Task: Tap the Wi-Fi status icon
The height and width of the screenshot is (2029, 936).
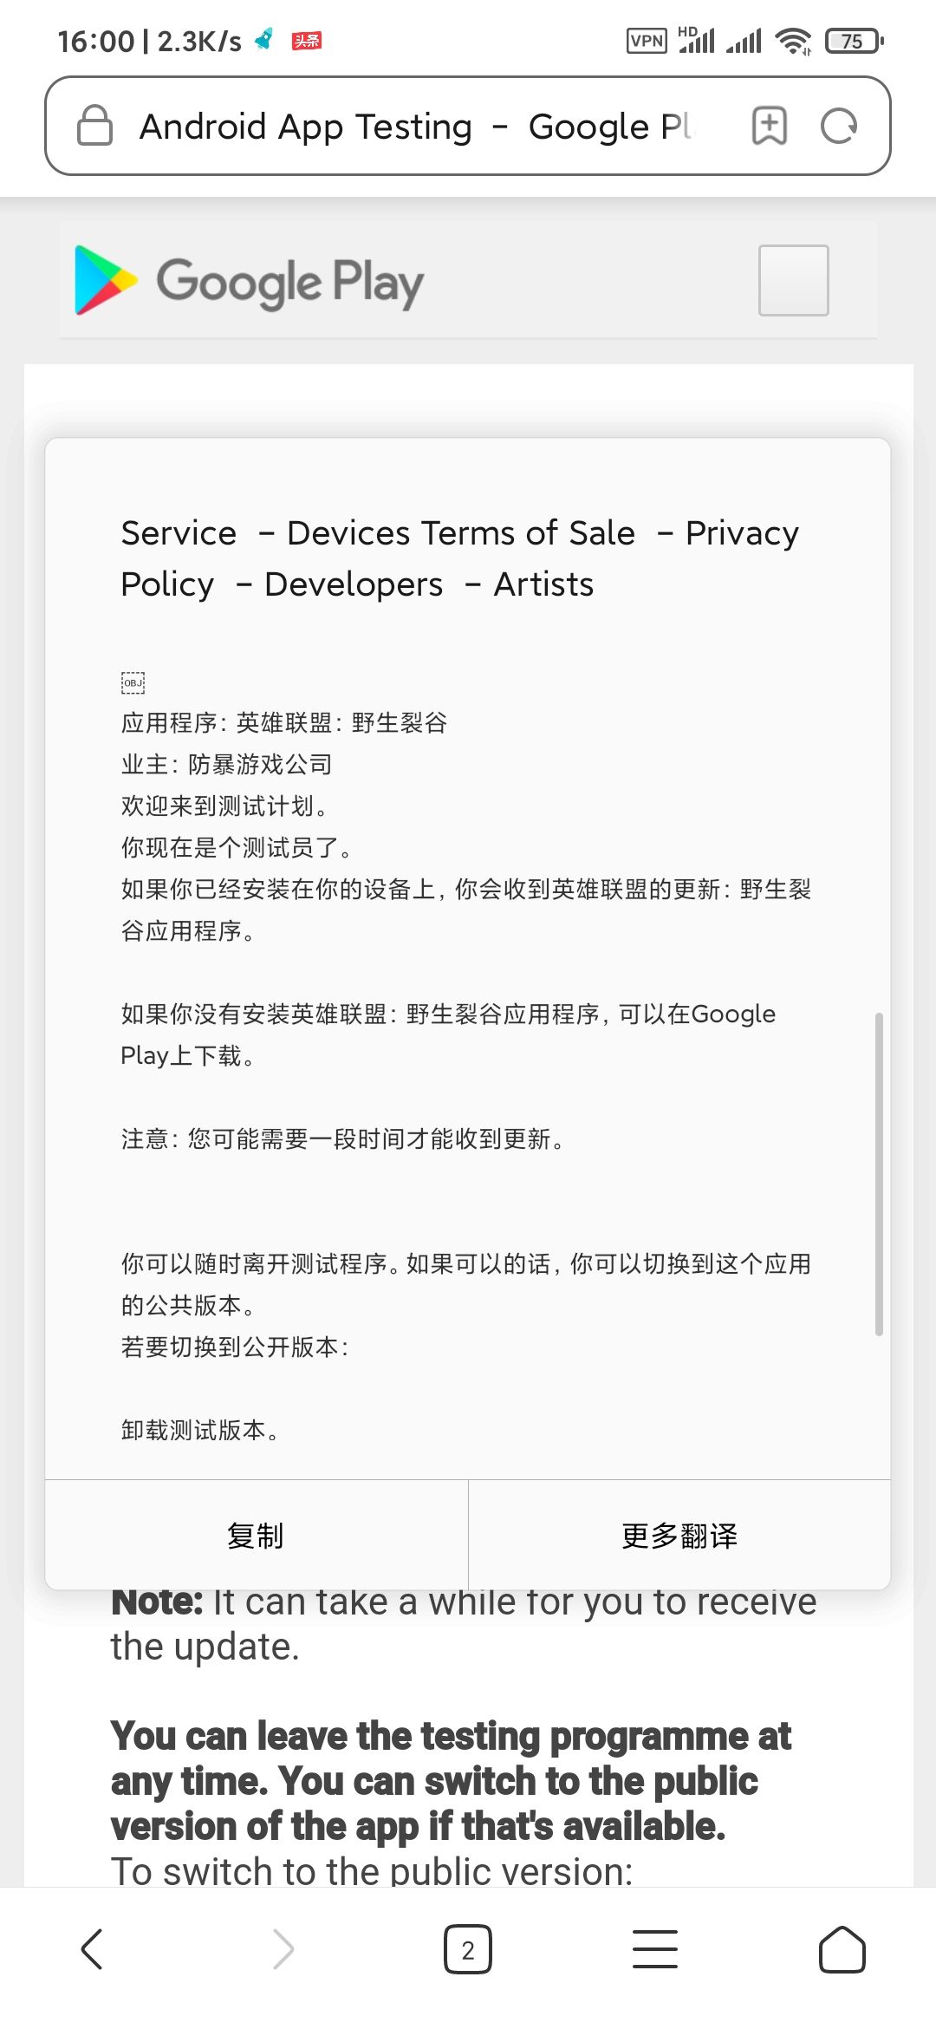Action: tap(793, 41)
